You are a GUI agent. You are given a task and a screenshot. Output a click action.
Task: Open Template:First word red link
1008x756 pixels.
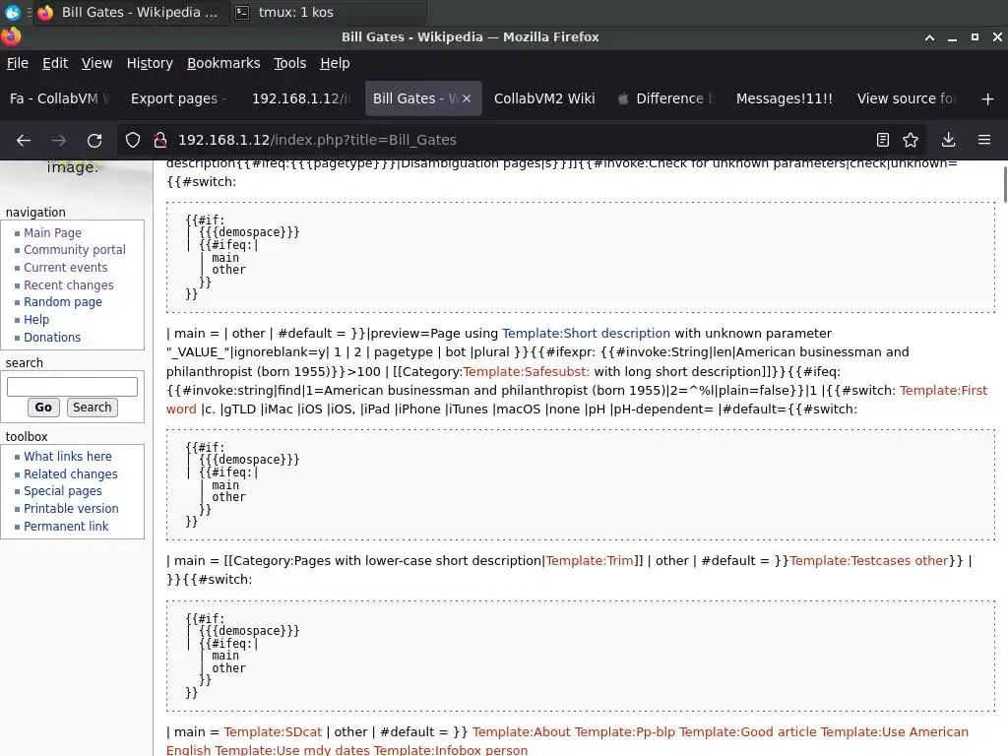point(943,390)
